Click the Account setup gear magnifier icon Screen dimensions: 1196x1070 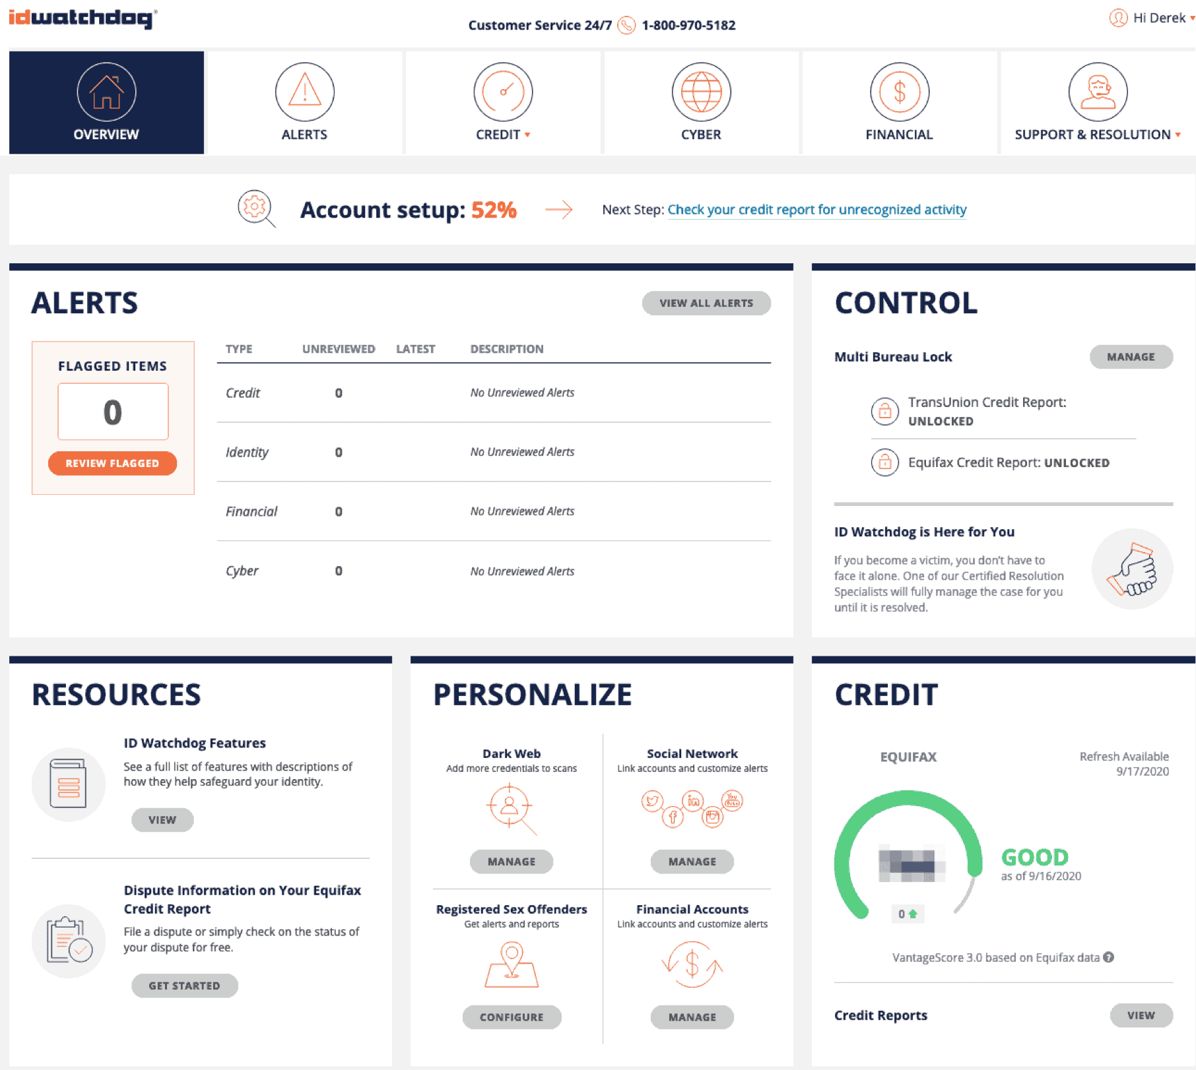[256, 209]
